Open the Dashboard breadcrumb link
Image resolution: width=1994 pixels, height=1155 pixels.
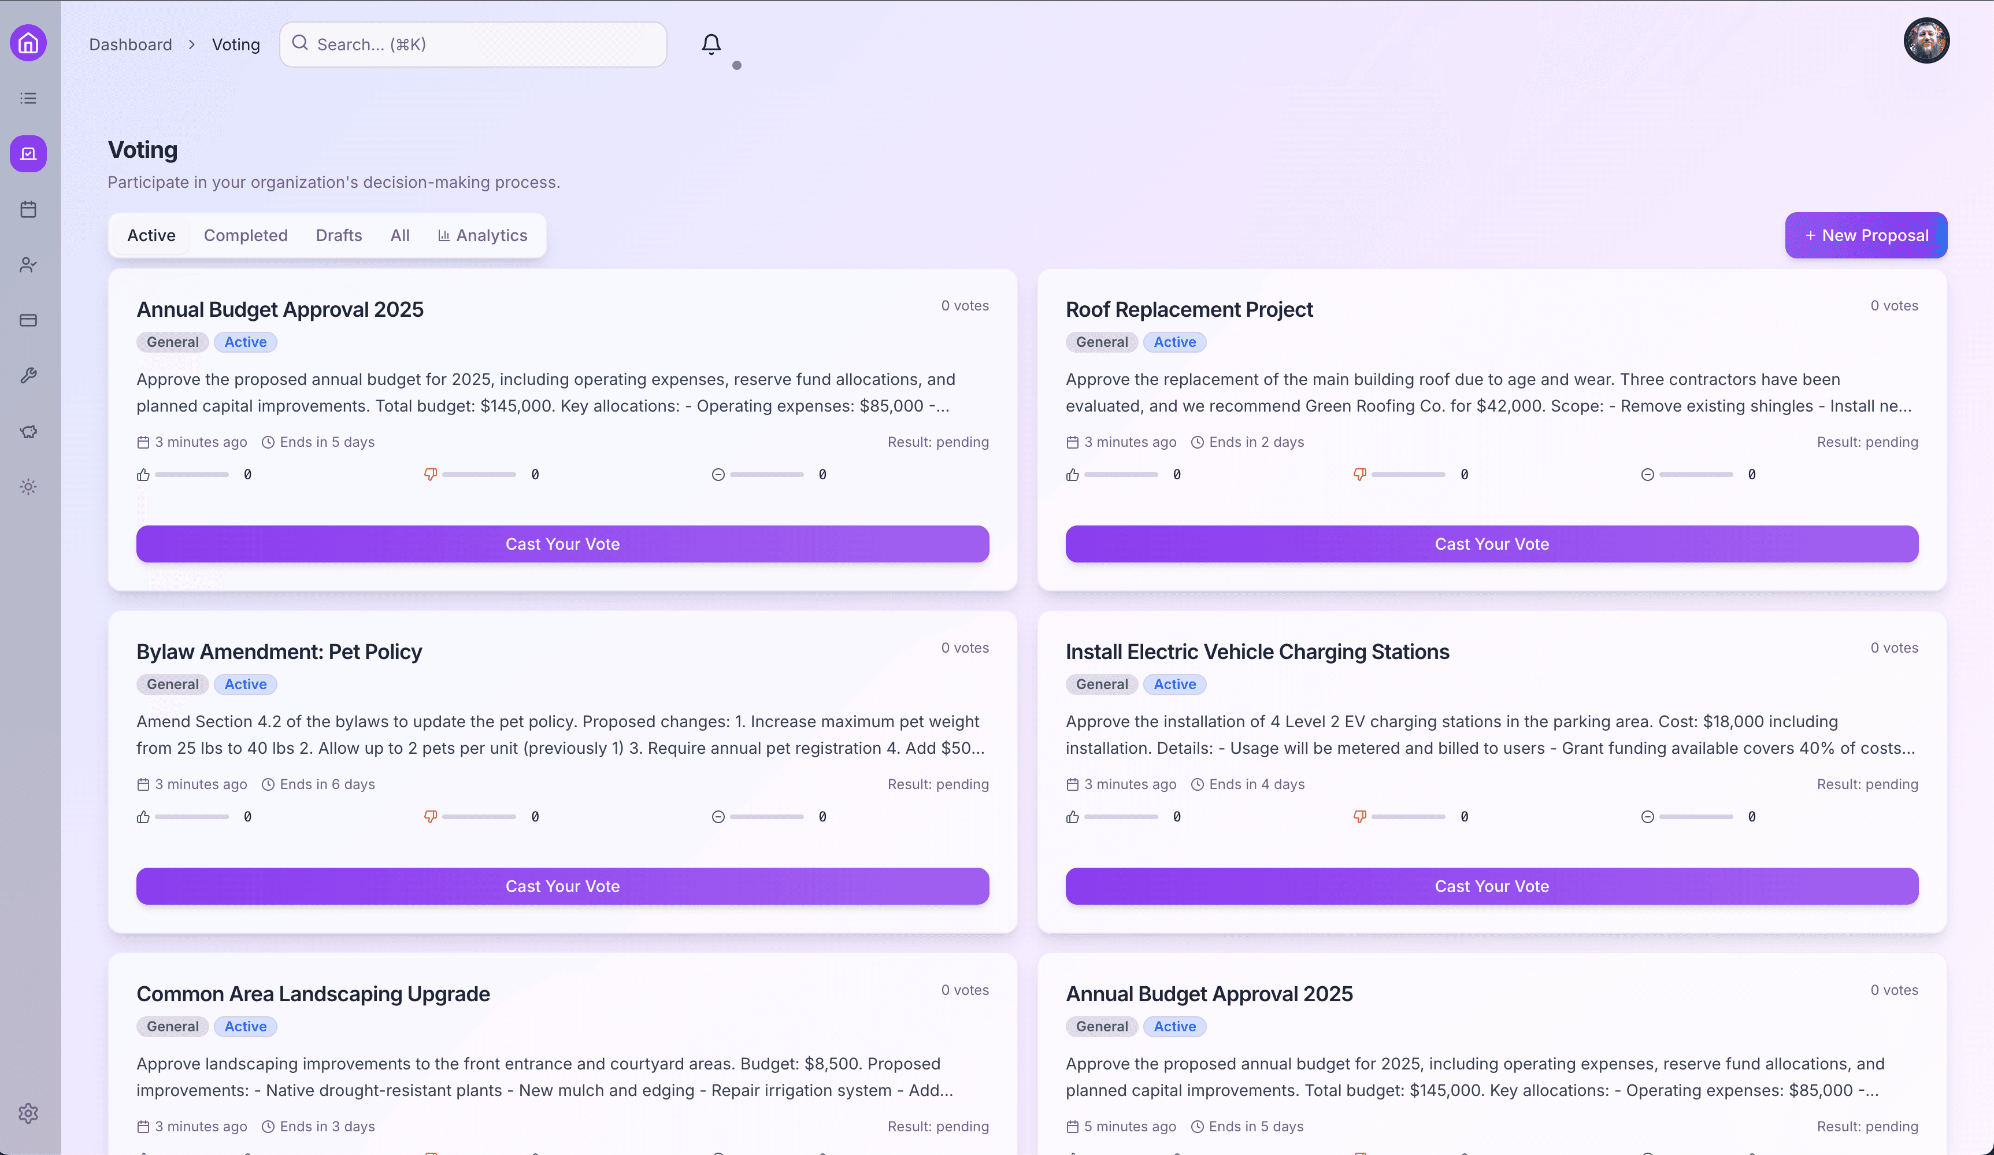tap(130, 45)
